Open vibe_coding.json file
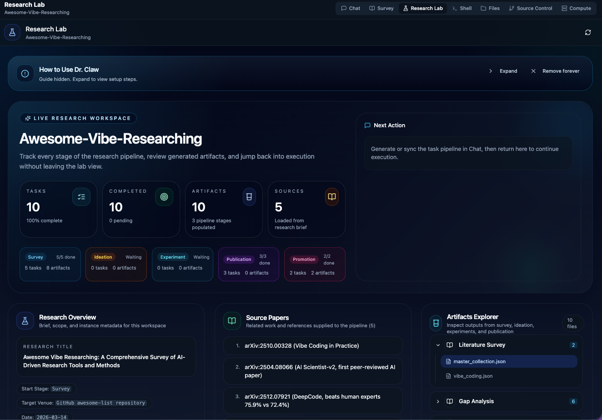This screenshot has height=420, width=602. tap(473, 376)
